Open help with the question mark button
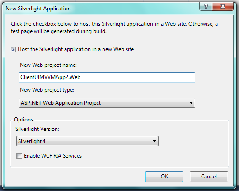239x191 pixels. point(206,6)
